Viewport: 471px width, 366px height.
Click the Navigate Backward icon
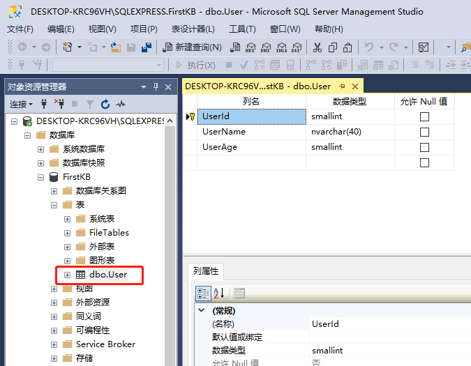click(22, 47)
